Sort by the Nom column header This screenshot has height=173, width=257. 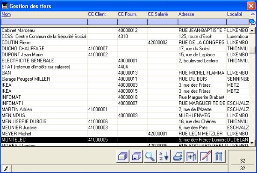6,15
